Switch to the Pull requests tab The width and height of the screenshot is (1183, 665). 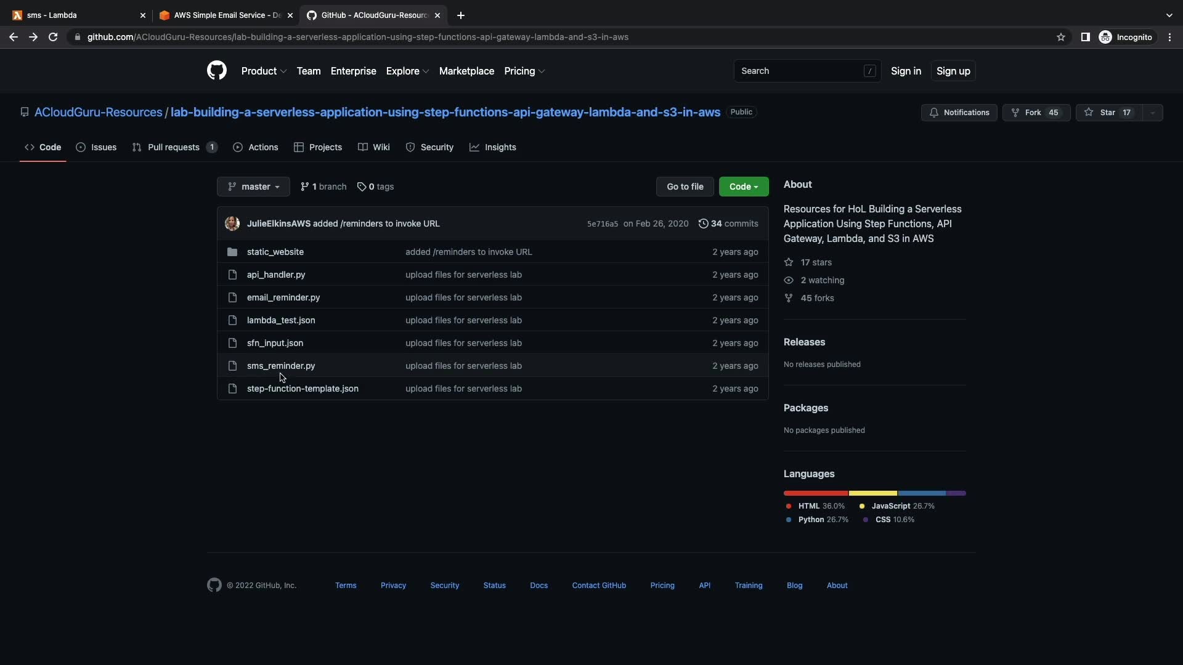click(x=174, y=147)
